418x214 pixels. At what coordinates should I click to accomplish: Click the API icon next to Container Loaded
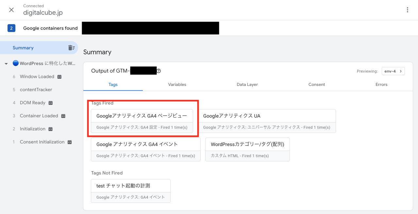tap(63, 116)
